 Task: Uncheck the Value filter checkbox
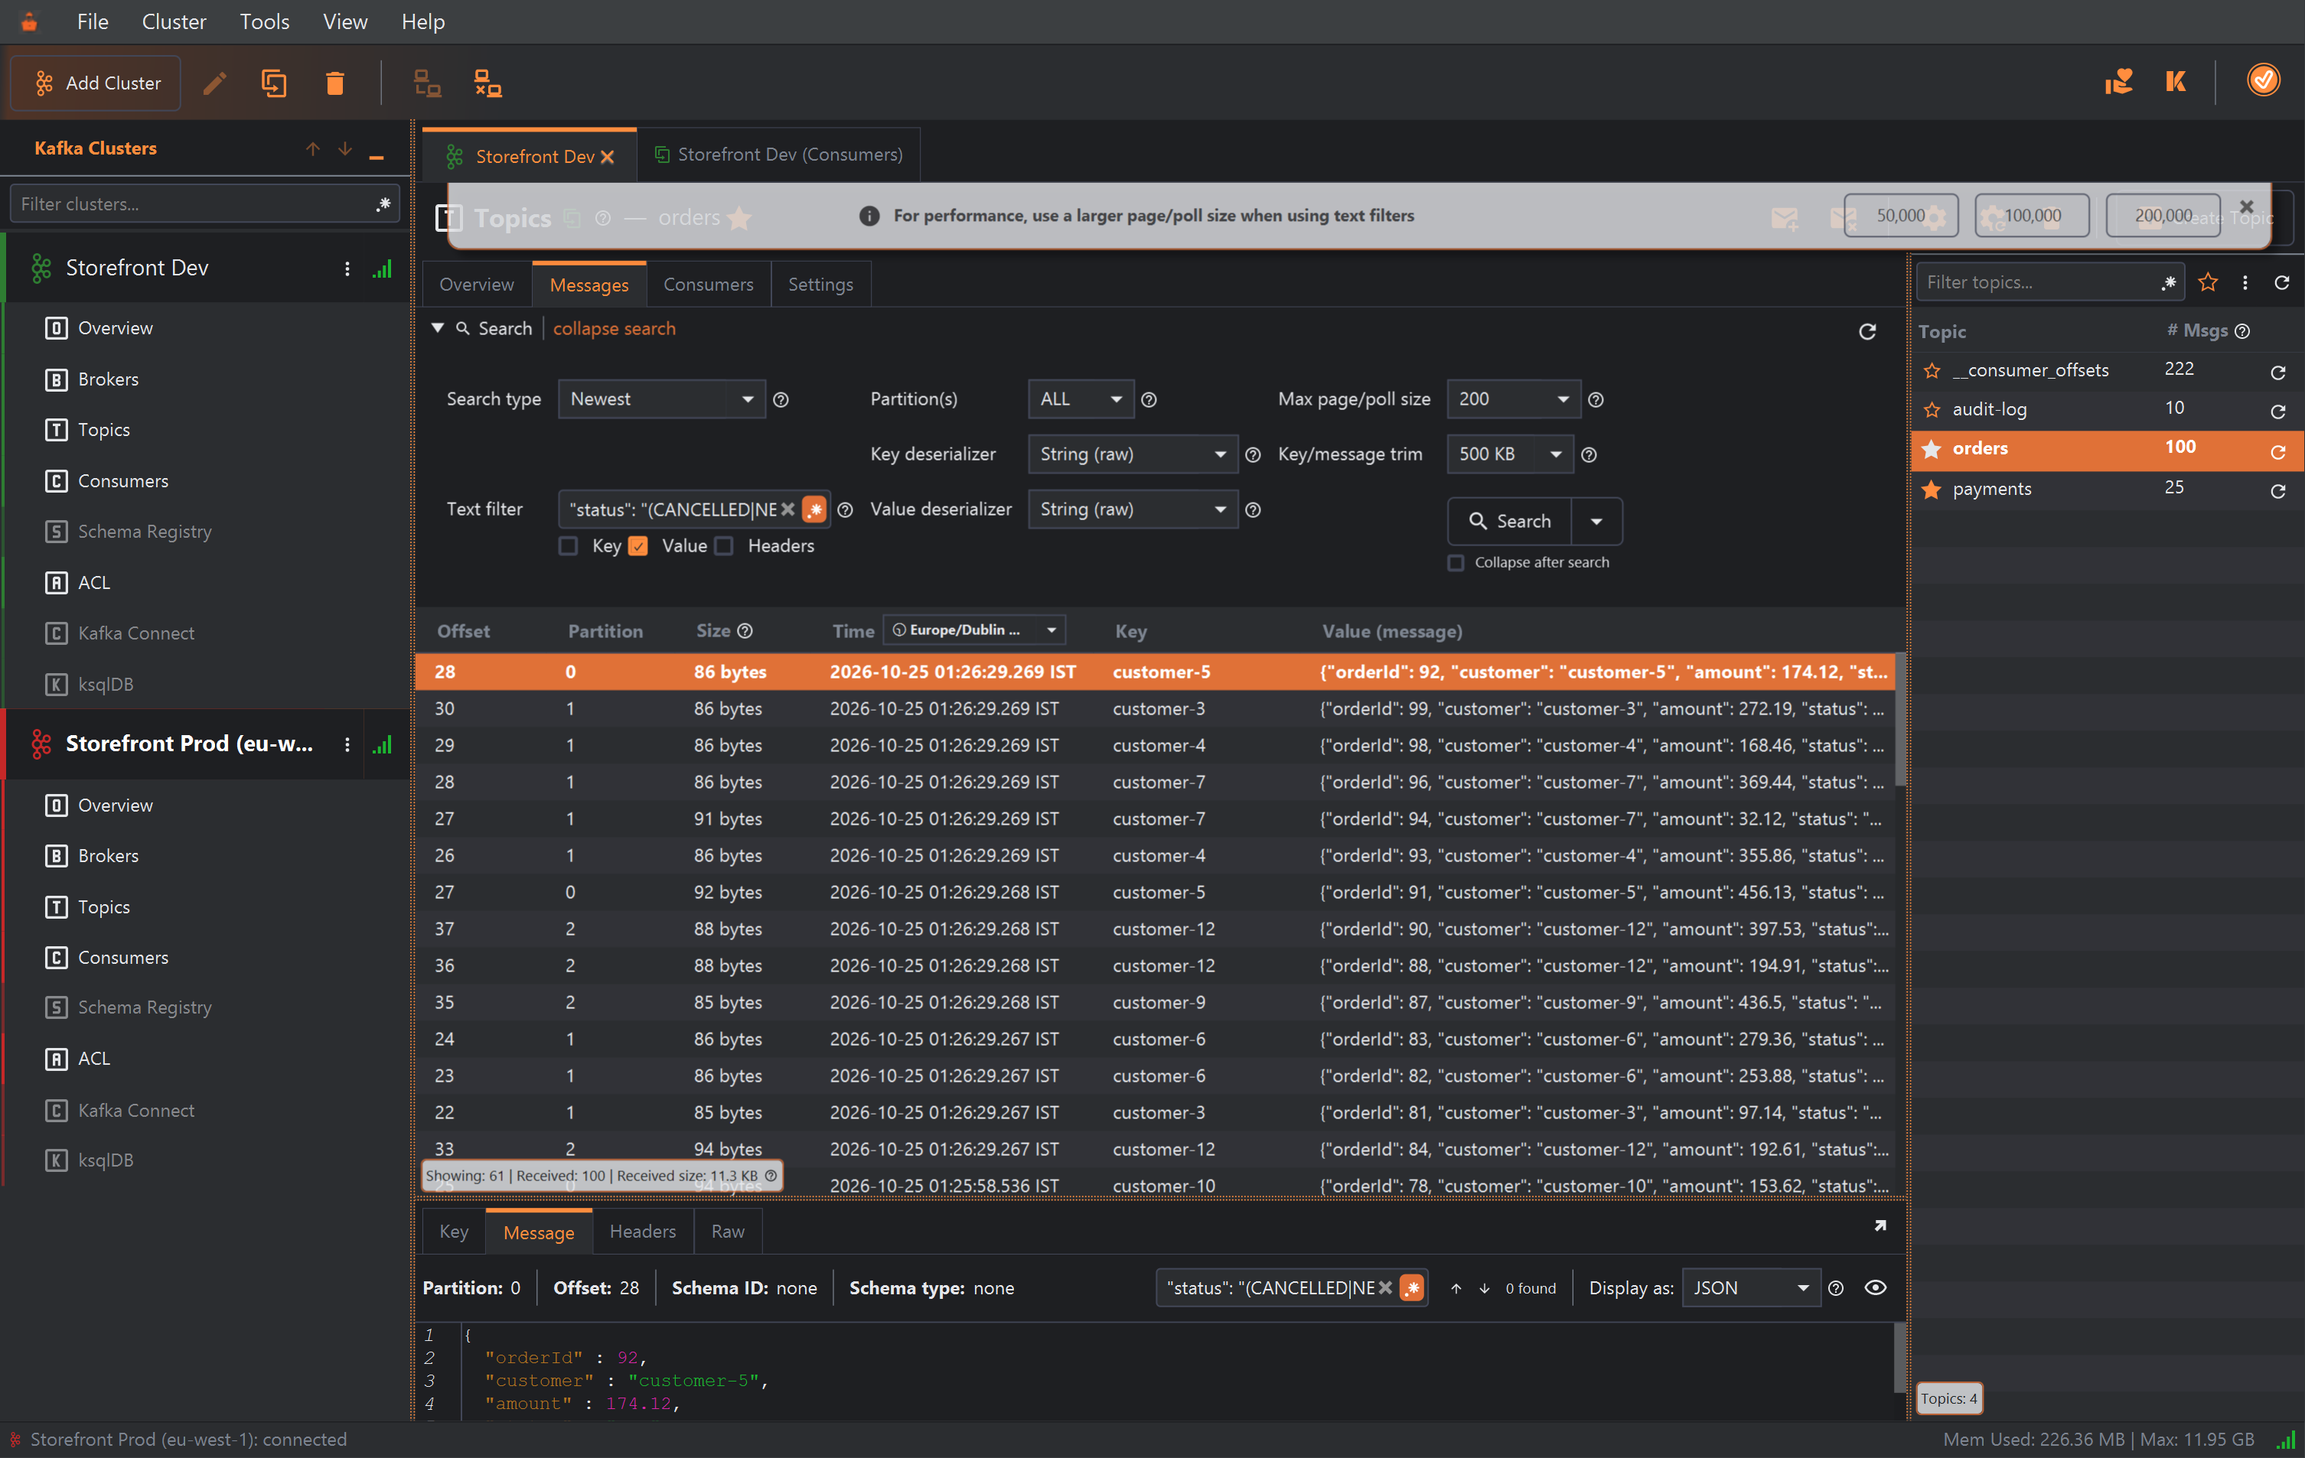point(638,545)
